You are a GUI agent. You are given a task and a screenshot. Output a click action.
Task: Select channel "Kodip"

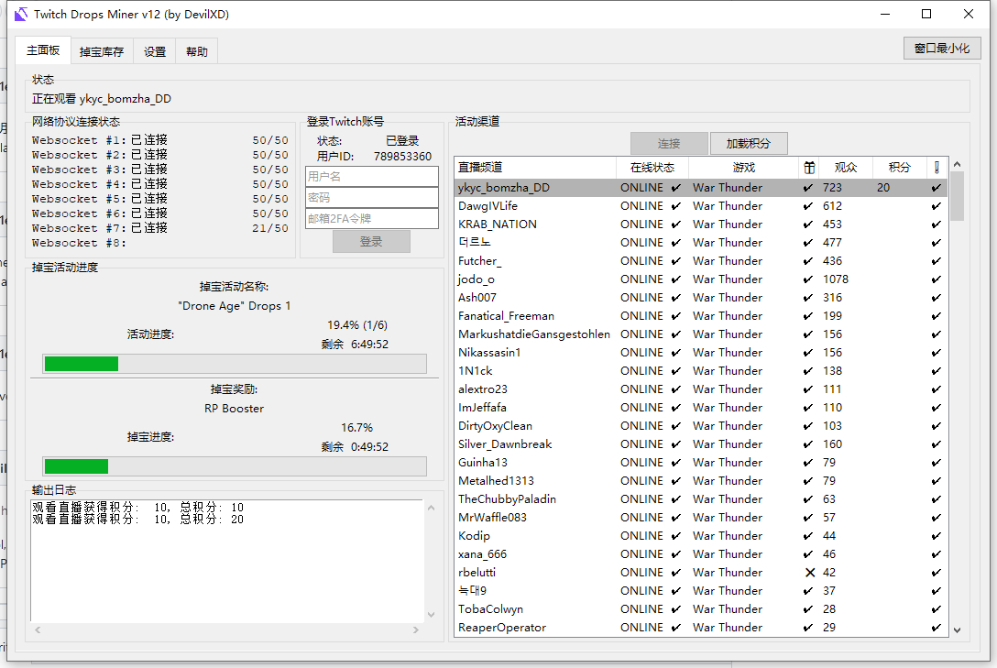[701, 536]
